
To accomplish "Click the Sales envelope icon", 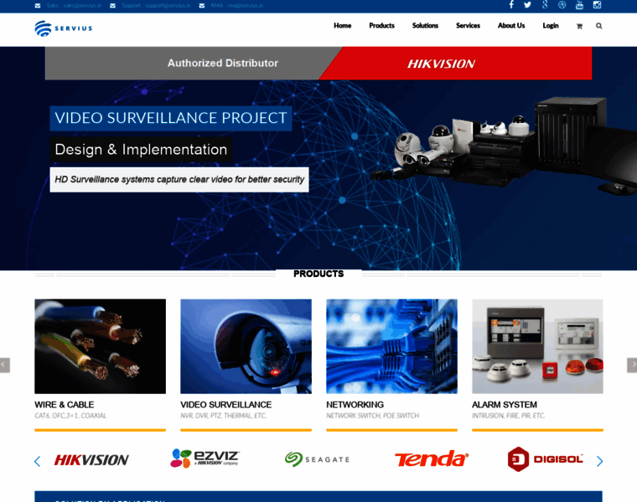I will 38,6.
